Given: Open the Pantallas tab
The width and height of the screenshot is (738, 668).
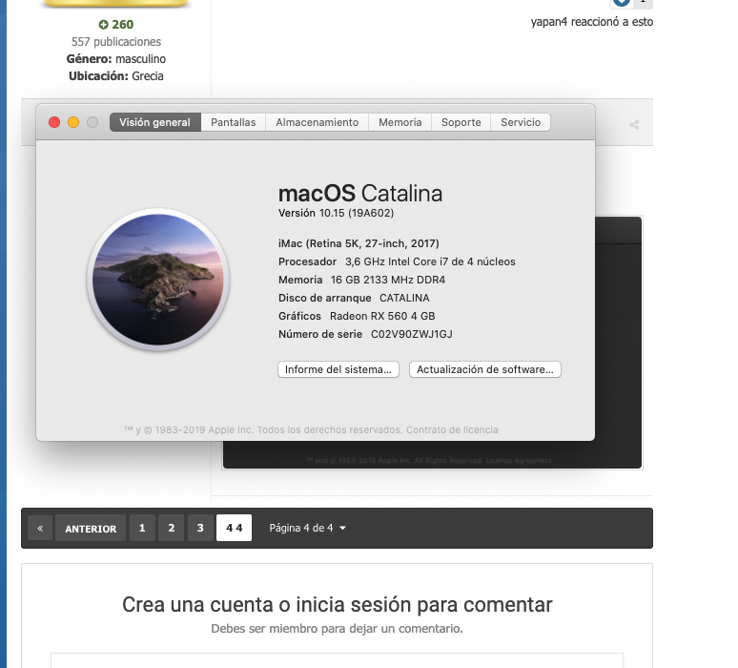Looking at the screenshot, I should tap(233, 122).
